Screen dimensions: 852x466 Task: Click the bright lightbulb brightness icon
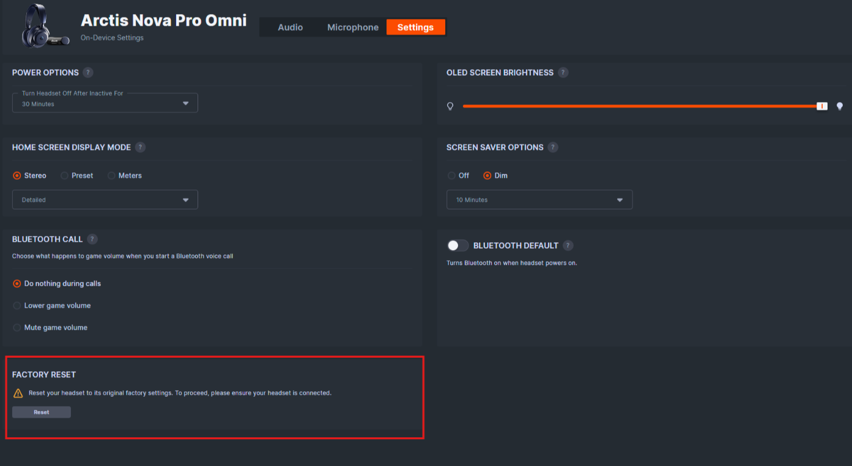click(x=840, y=106)
